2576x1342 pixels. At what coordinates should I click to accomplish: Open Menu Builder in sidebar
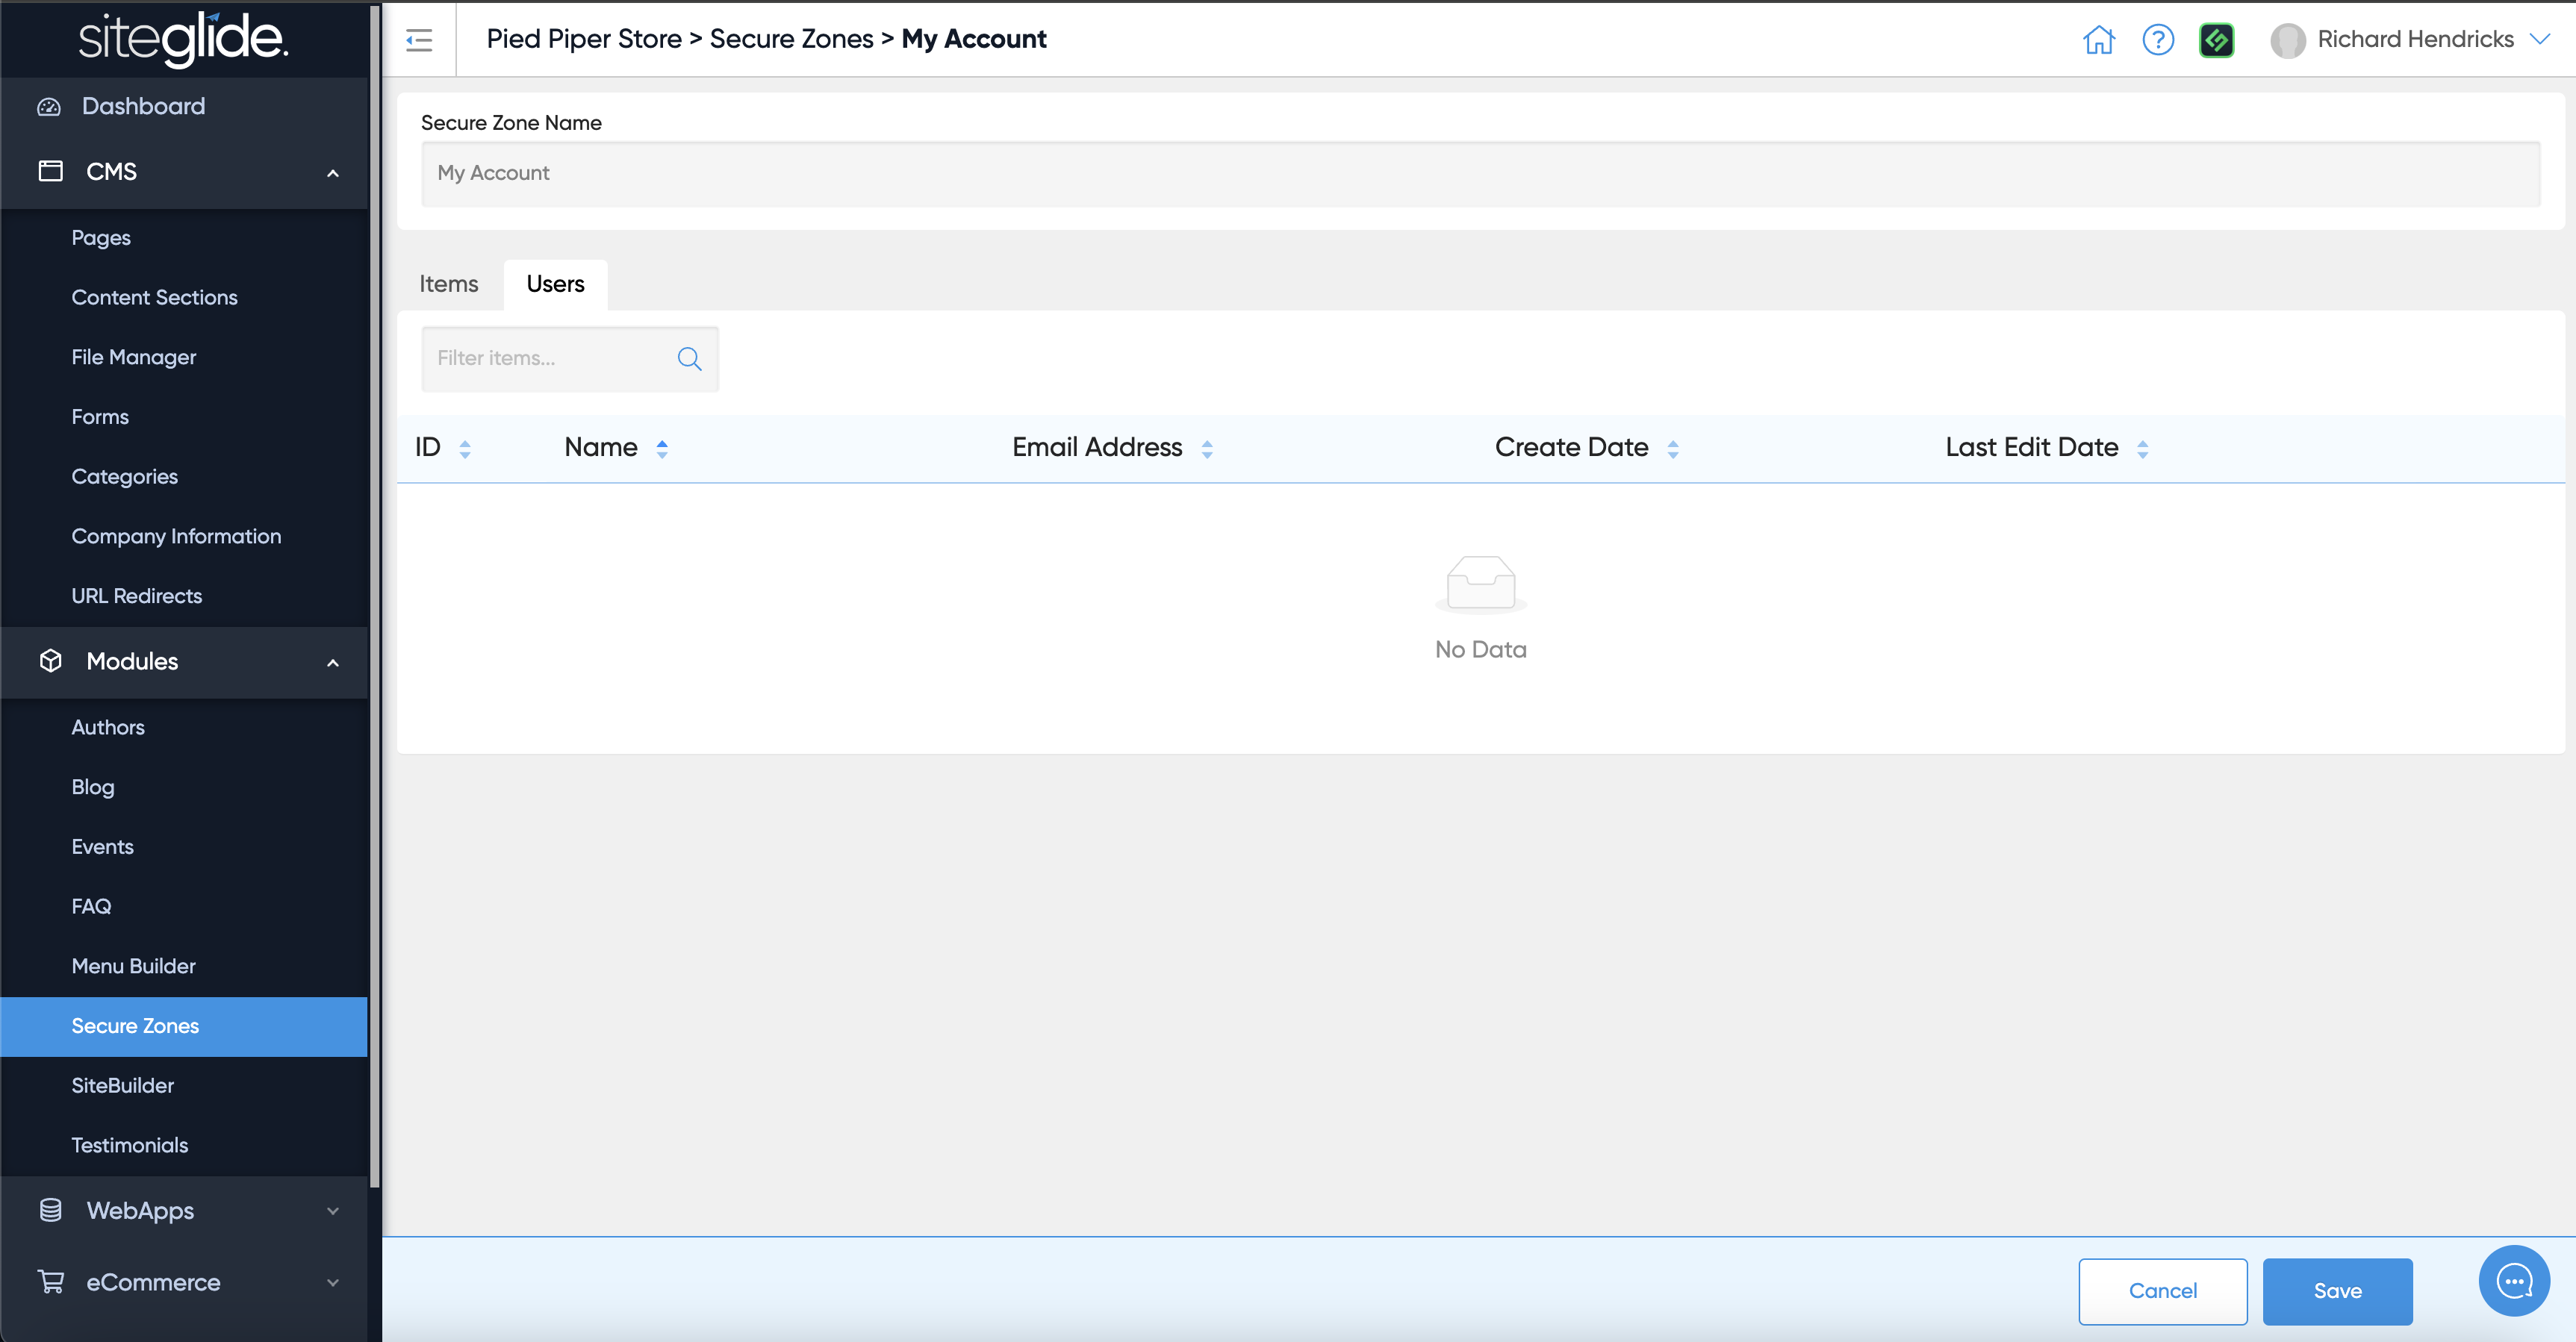[133, 967]
